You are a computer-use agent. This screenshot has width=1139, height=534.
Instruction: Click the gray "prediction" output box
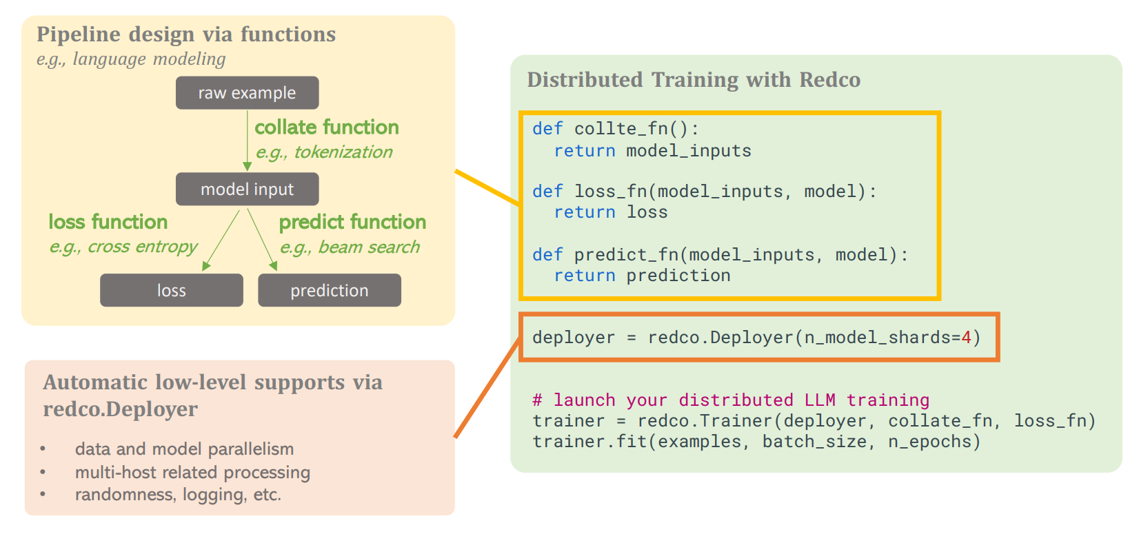click(329, 290)
